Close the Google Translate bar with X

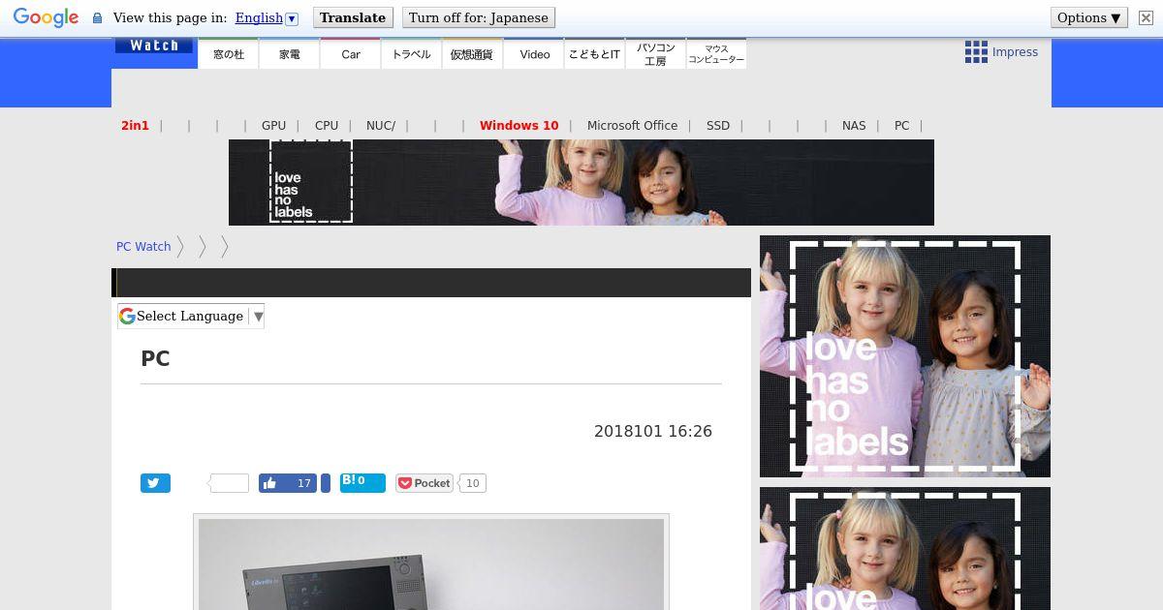pos(1146,17)
